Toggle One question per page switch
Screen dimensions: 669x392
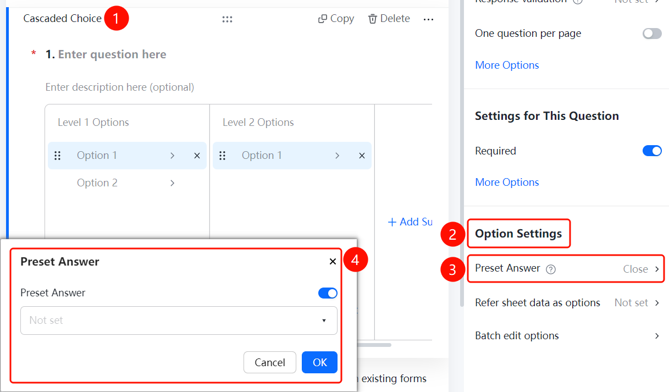click(x=652, y=34)
